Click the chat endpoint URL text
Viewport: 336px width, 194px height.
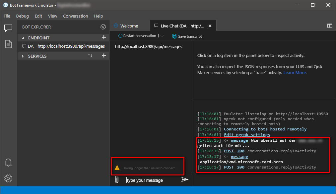tap(149, 46)
